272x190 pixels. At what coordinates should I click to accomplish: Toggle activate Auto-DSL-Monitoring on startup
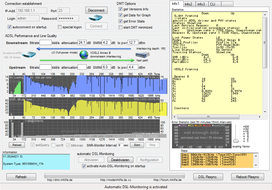pos(84,166)
